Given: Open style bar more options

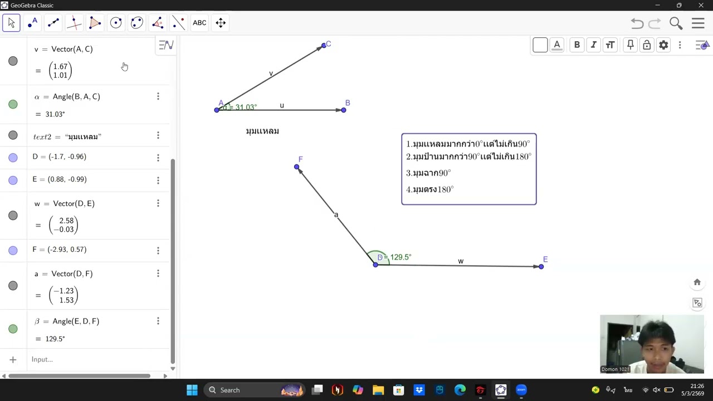Looking at the screenshot, I should click(x=680, y=45).
